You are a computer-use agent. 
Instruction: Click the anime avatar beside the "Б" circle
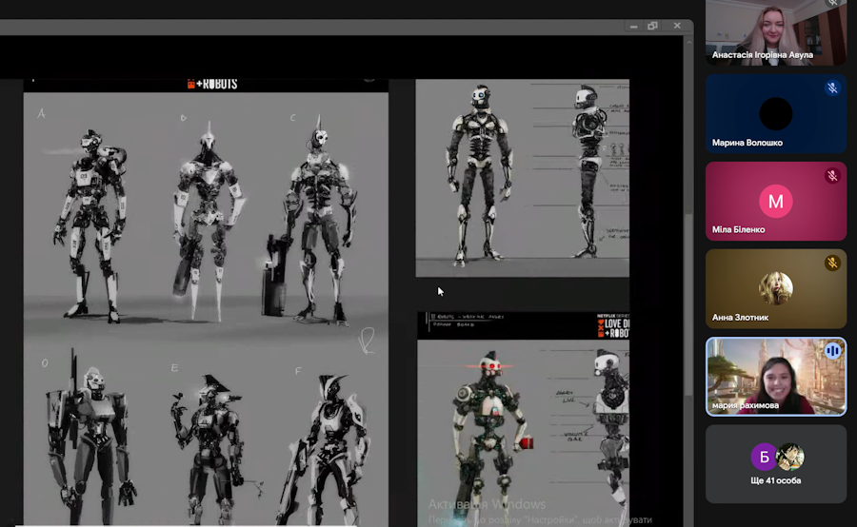click(790, 458)
